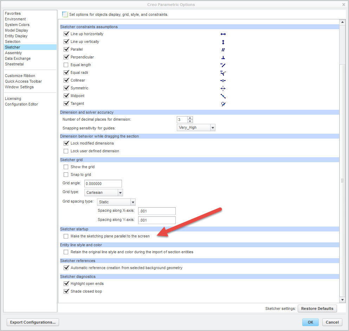Click the symmetric constraint icon
Screen dimensions: 349x331
pos(223,88)
